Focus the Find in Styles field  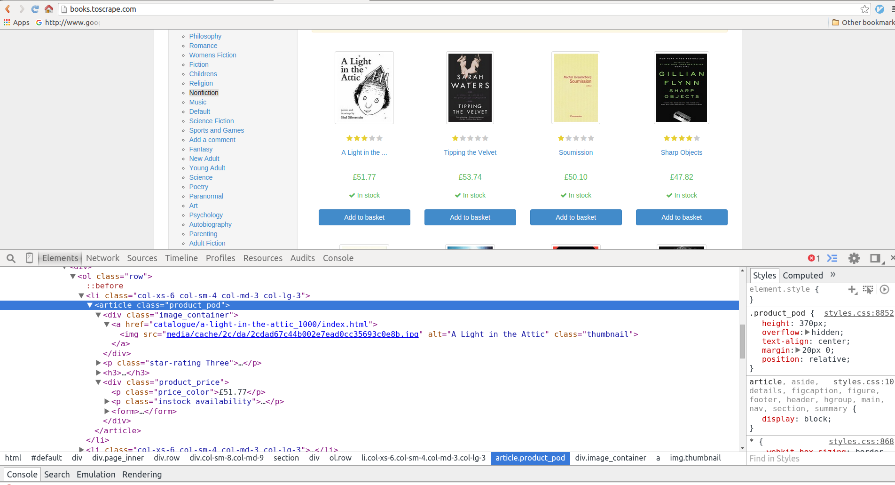[x=820, y=459]
